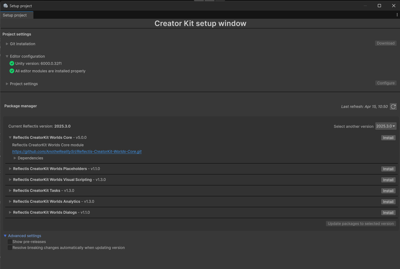Click green checkmark for editor modules installed
The height and width of the screenshot is (269, 400).
click(x=12, y=71)
